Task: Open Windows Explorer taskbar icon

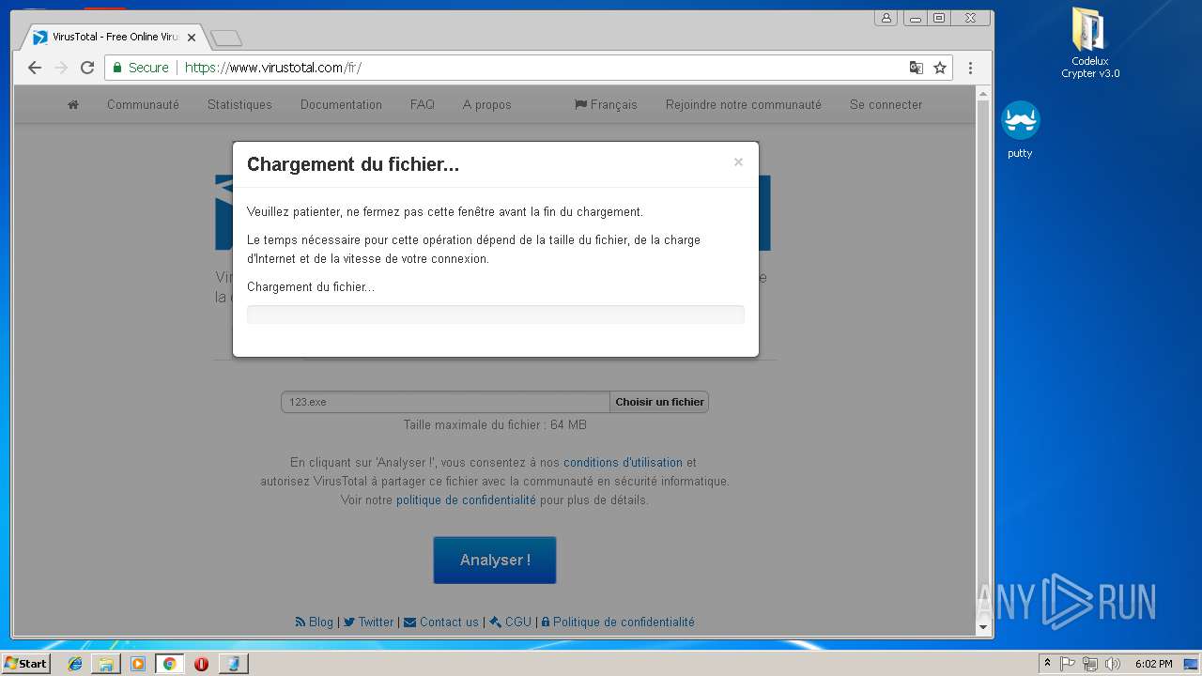Action: click(106, 664)
